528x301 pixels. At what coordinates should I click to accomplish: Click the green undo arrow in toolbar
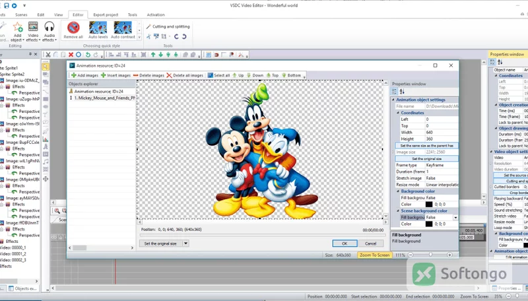88,55
